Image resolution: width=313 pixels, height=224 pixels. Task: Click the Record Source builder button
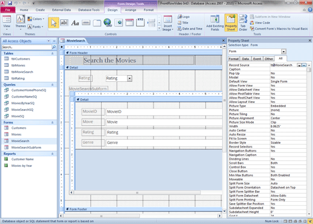click(x=304, y=65)
